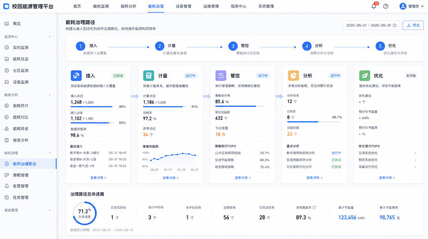Click the 71.2% overall progress ring
The height and width of the screenshot is (239, 428).
tap(85, 213)
